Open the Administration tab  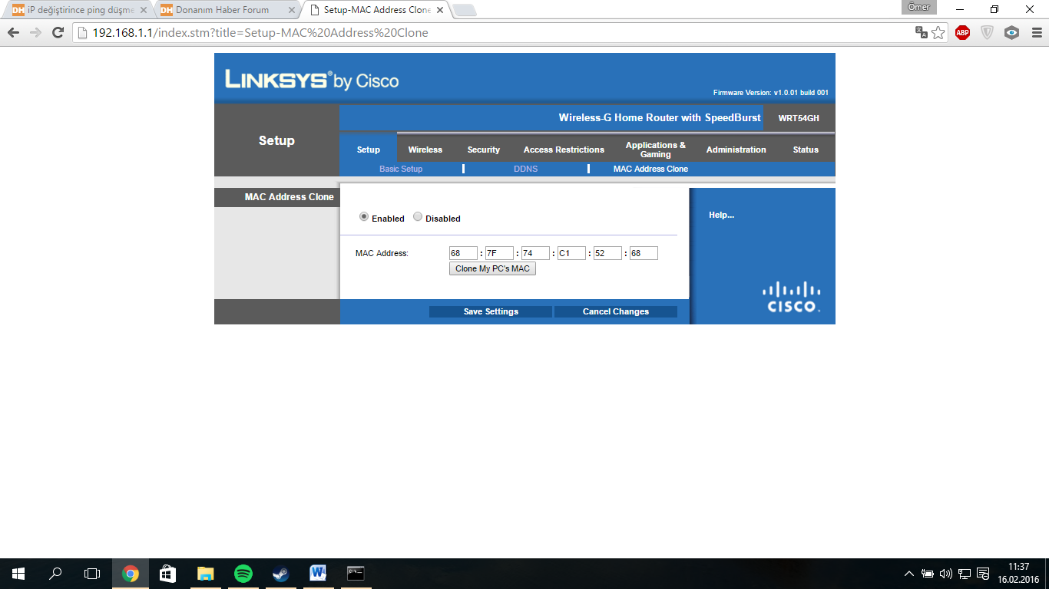click(x=736, y=150)
